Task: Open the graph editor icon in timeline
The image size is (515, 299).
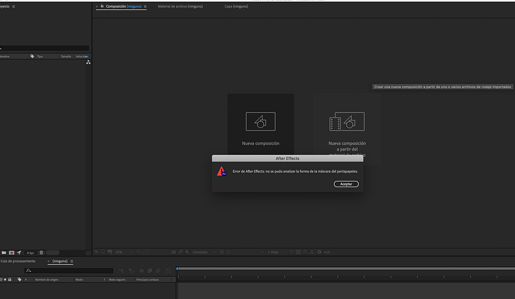Action: tap(168, 271)
